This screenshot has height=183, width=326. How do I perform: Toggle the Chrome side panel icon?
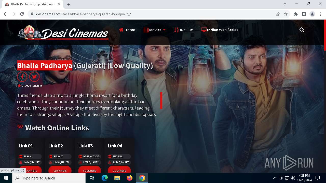click(x=304, y=14)
